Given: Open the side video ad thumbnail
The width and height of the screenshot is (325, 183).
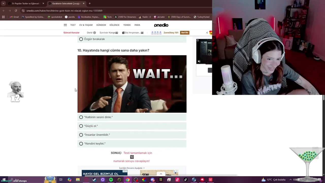Looking at the screenshot, I should tap(204, 51).
